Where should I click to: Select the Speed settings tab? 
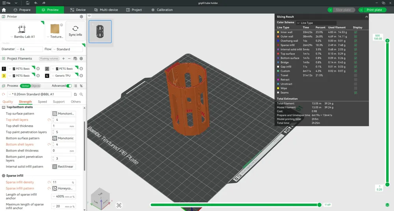point(43,102)
